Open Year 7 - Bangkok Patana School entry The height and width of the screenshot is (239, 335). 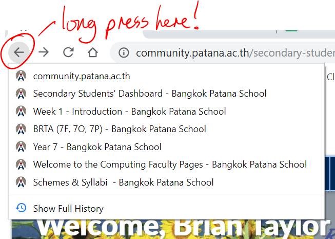166,147
